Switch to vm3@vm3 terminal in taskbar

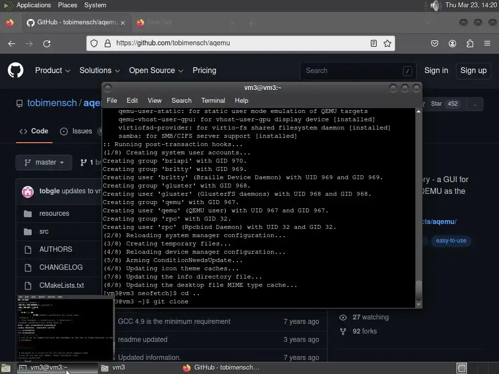[x=58, y=368]
